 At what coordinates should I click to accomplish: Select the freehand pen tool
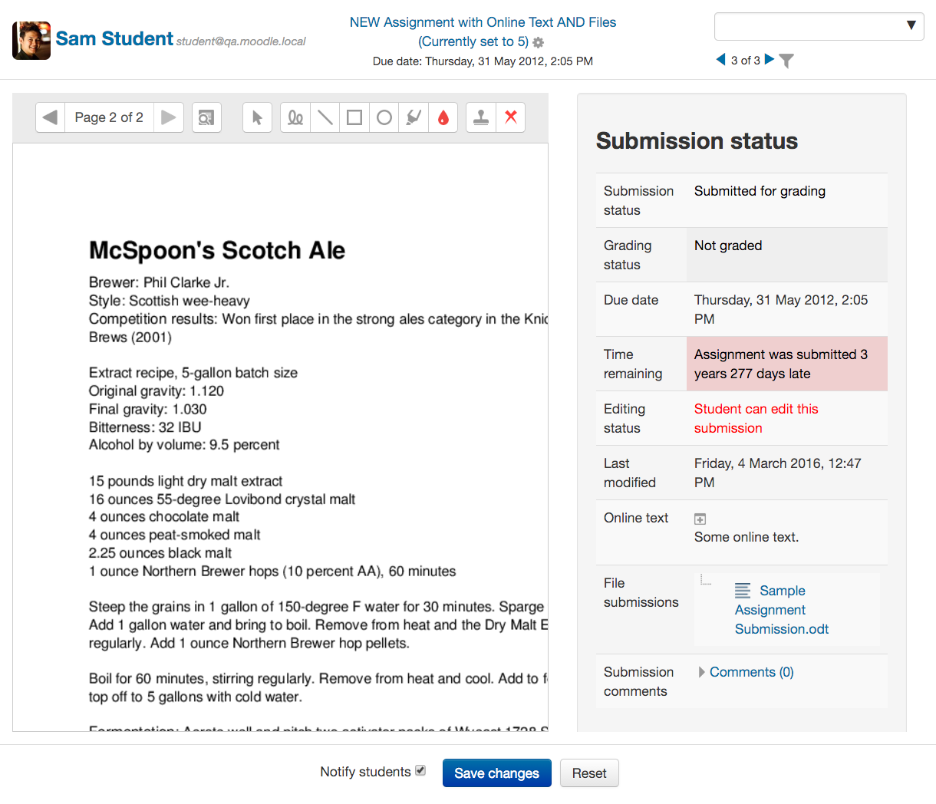[x=295, y=117]
